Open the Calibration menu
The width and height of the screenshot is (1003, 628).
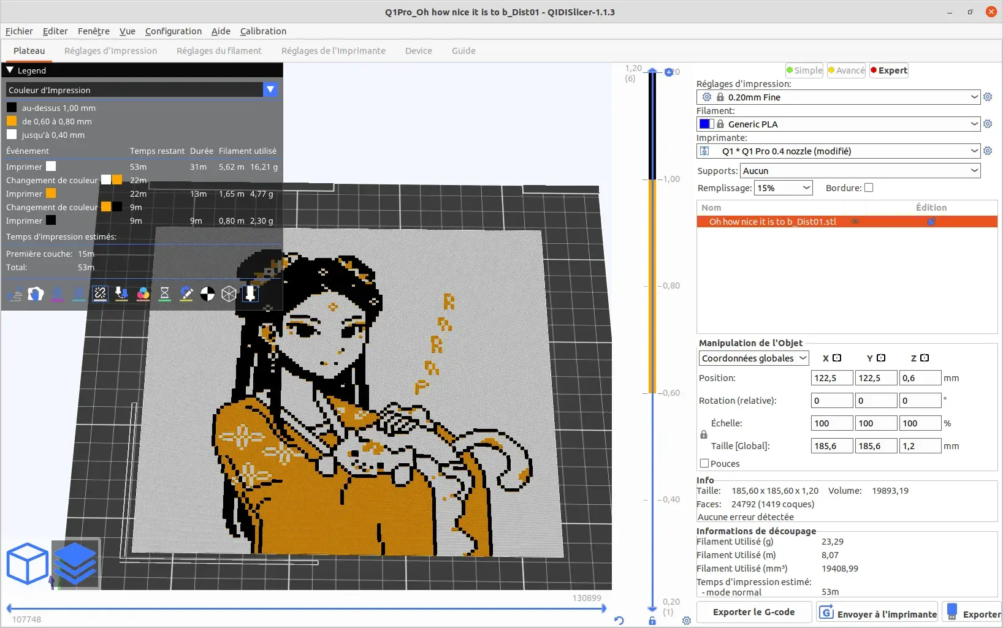point(263,31)
